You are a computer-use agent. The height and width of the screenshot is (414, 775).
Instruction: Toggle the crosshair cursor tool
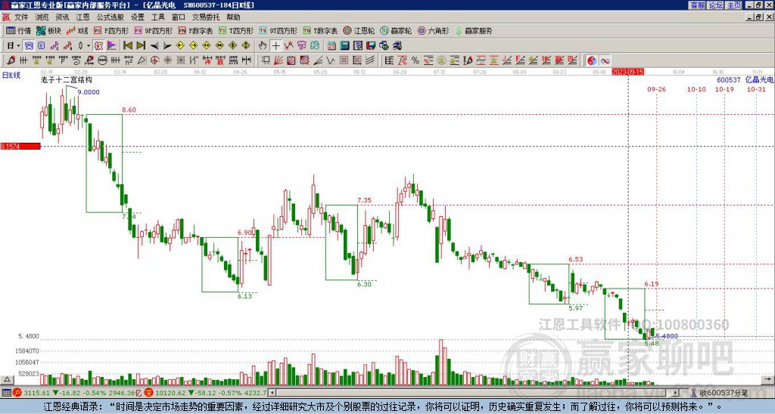pos(275,46)
